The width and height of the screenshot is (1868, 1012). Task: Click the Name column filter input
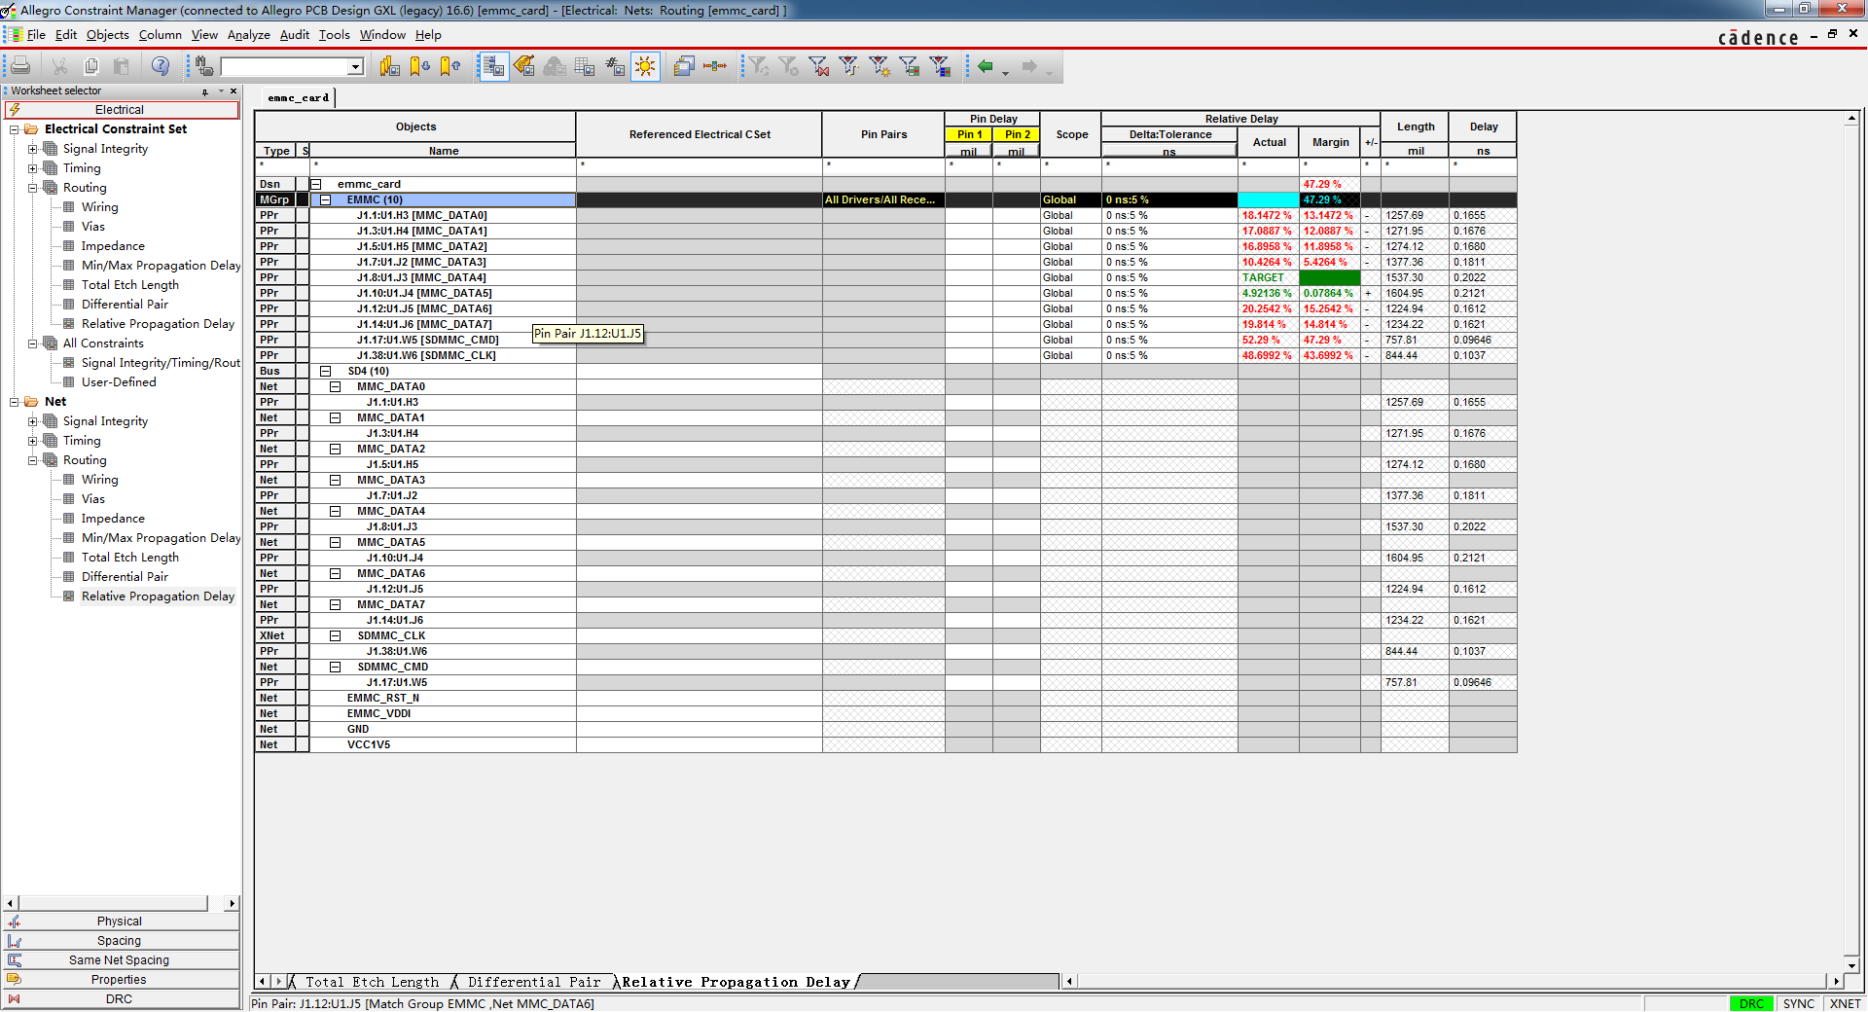(443, 165)
